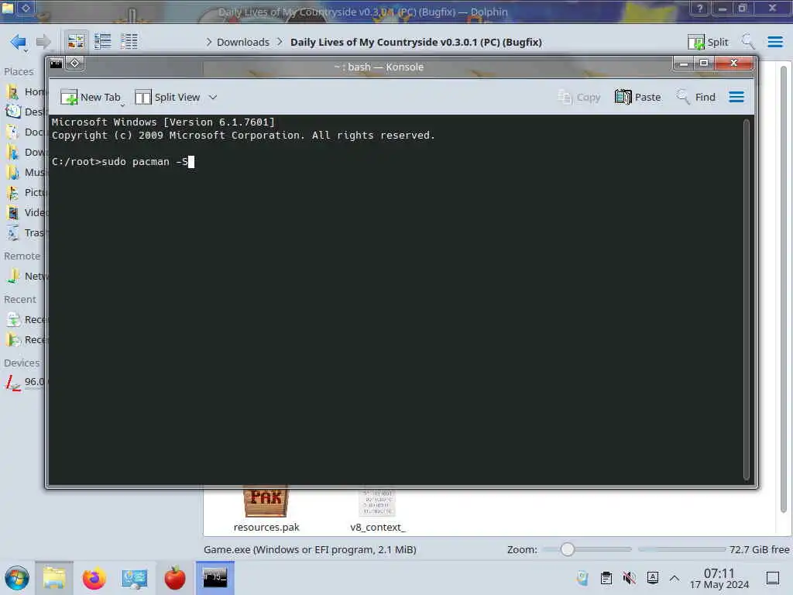Open 96.0 device in Devices section
The width and height of the screenshot is (793, 595).
click(26, 381)
